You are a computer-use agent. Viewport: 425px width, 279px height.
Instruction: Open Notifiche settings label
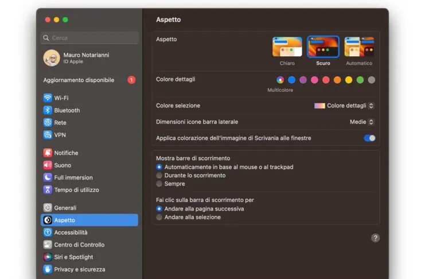pyautogui.click(x=66, y=153)
